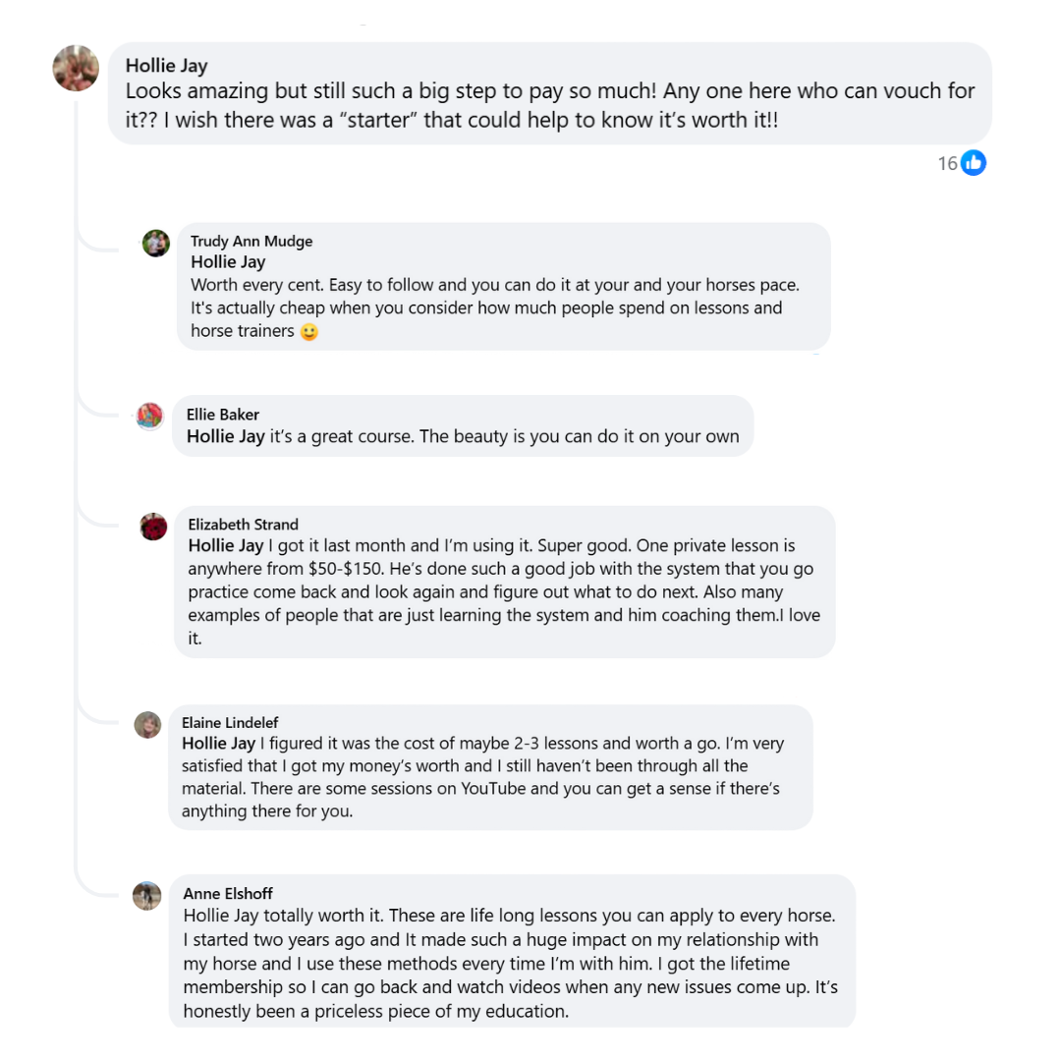The width and height of the screenshot is (1061, 1061).
Task: Open Anne Elshoff's profile avatar
Action: [147, 895]
